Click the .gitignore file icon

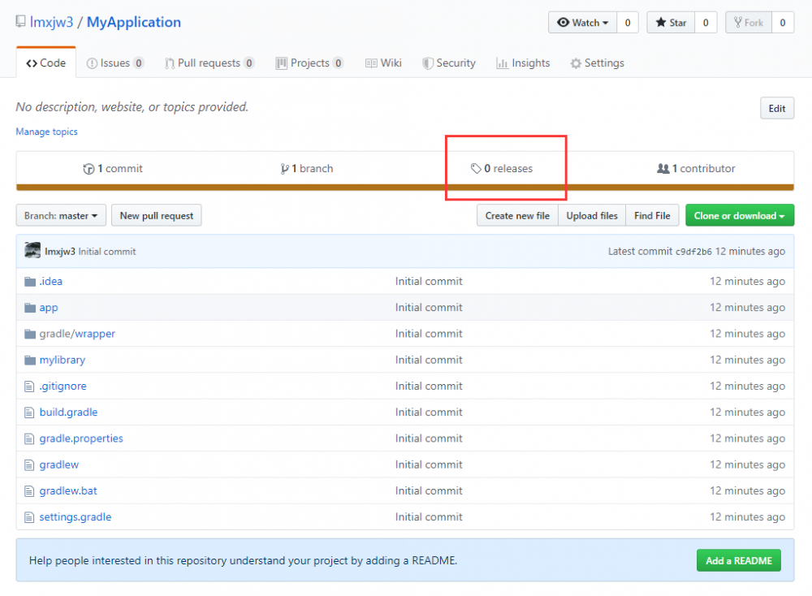[29, 387]
